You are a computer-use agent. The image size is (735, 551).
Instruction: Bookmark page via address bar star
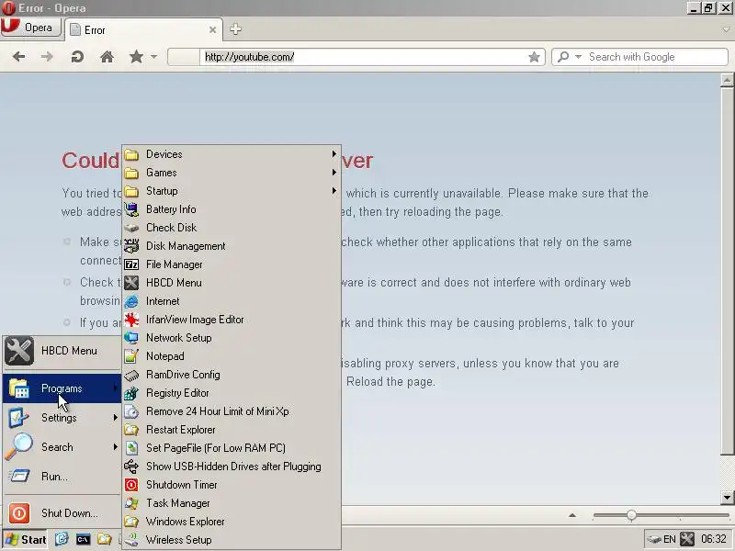(534, 57)
